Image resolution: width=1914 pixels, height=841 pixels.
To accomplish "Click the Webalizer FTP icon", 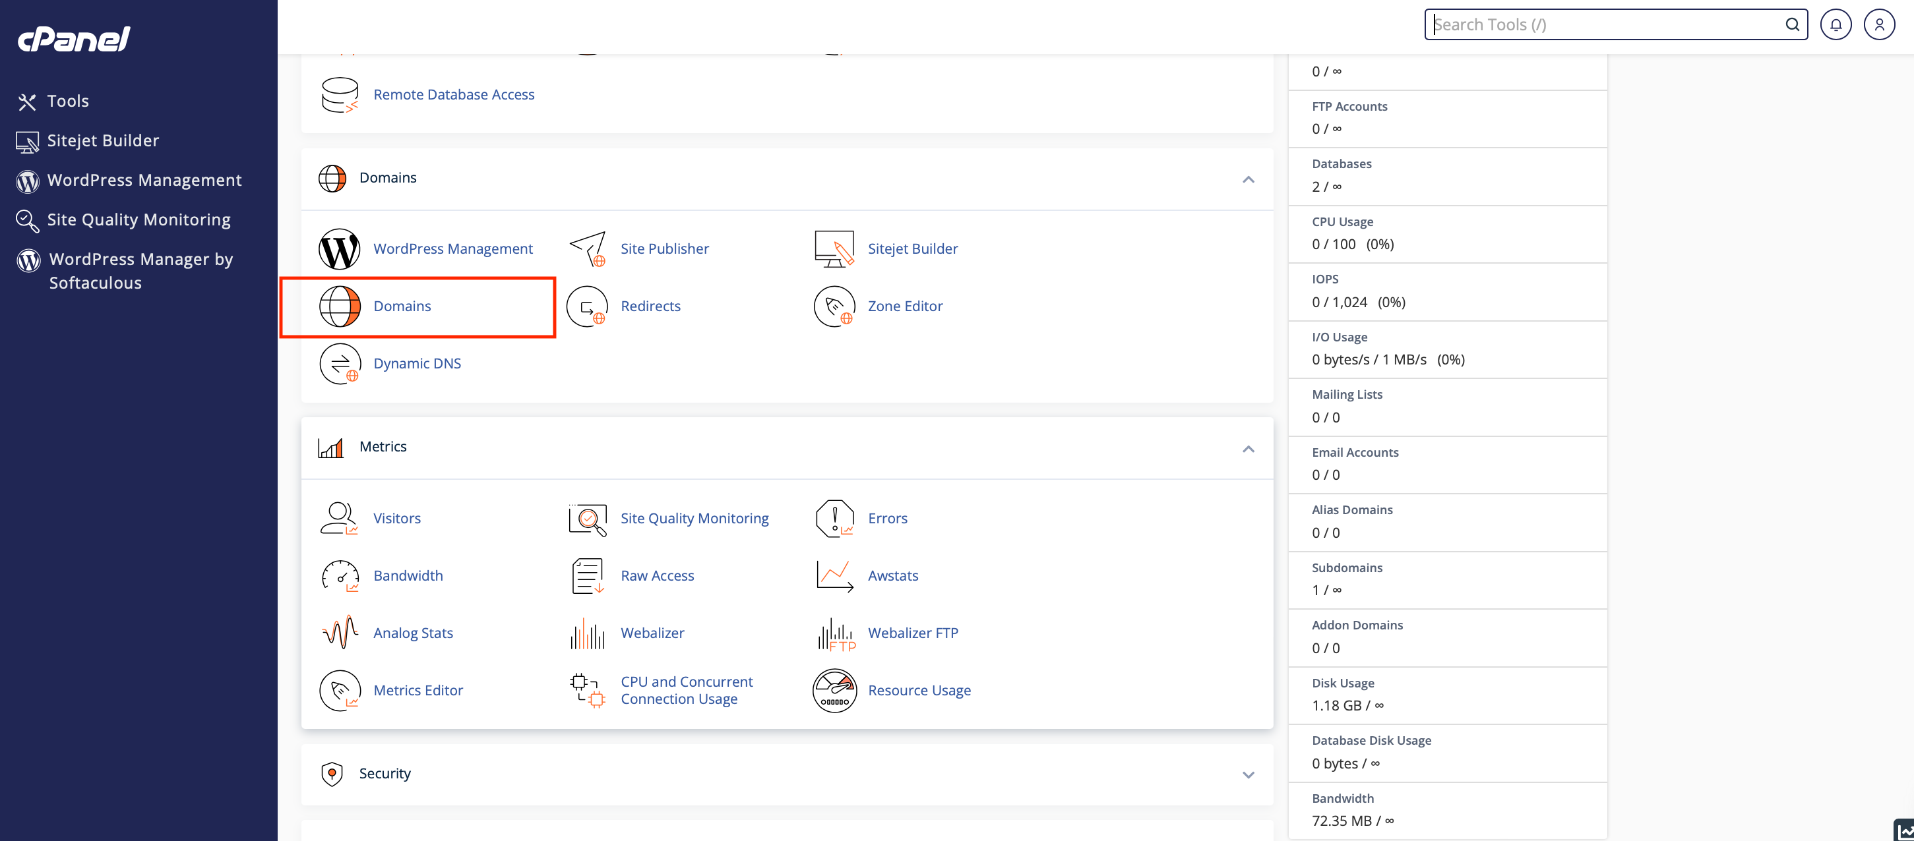I will pyautogui.click(x=836, y=635).
